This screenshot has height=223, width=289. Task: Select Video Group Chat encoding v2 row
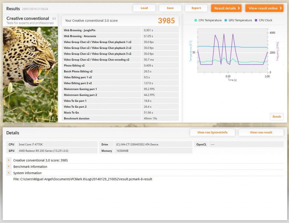pos(120,60)
